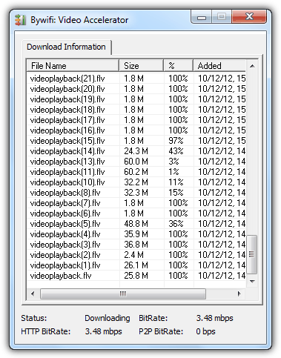
Task: Sort by Added column header
Action: pyautogui.click(x=219, y=66)
